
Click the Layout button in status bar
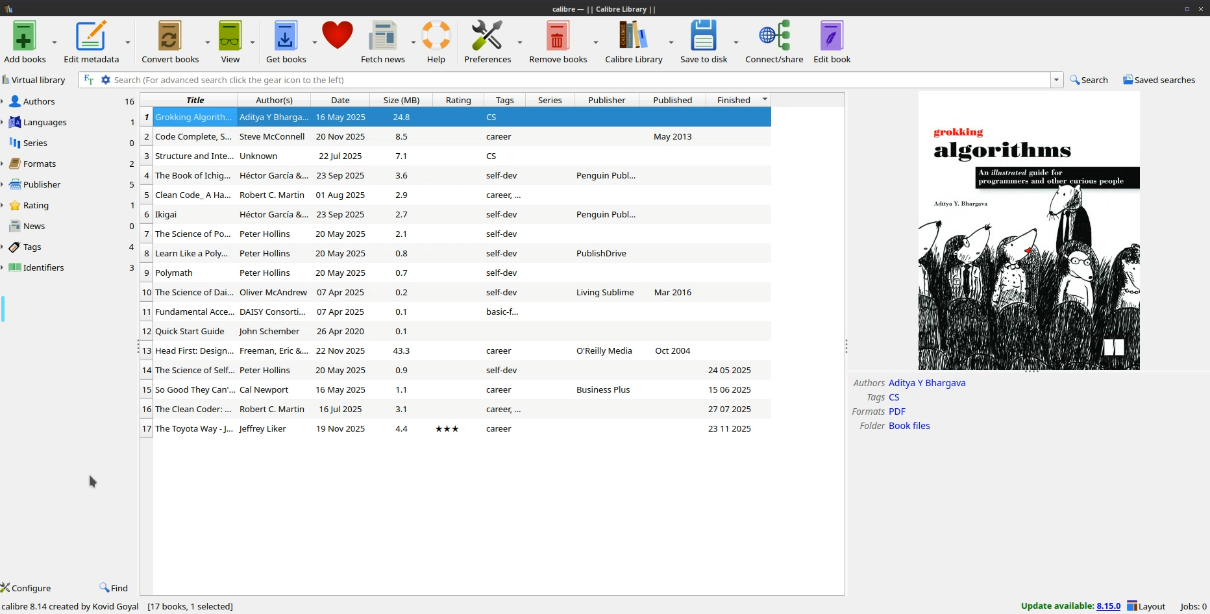[x=1146, y=606]
